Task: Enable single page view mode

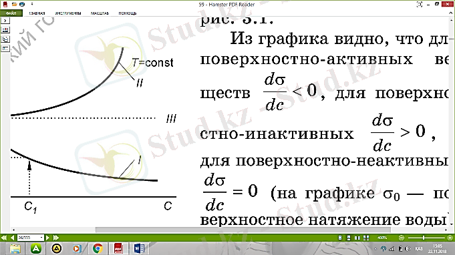Action: click(x=340, y=238)
